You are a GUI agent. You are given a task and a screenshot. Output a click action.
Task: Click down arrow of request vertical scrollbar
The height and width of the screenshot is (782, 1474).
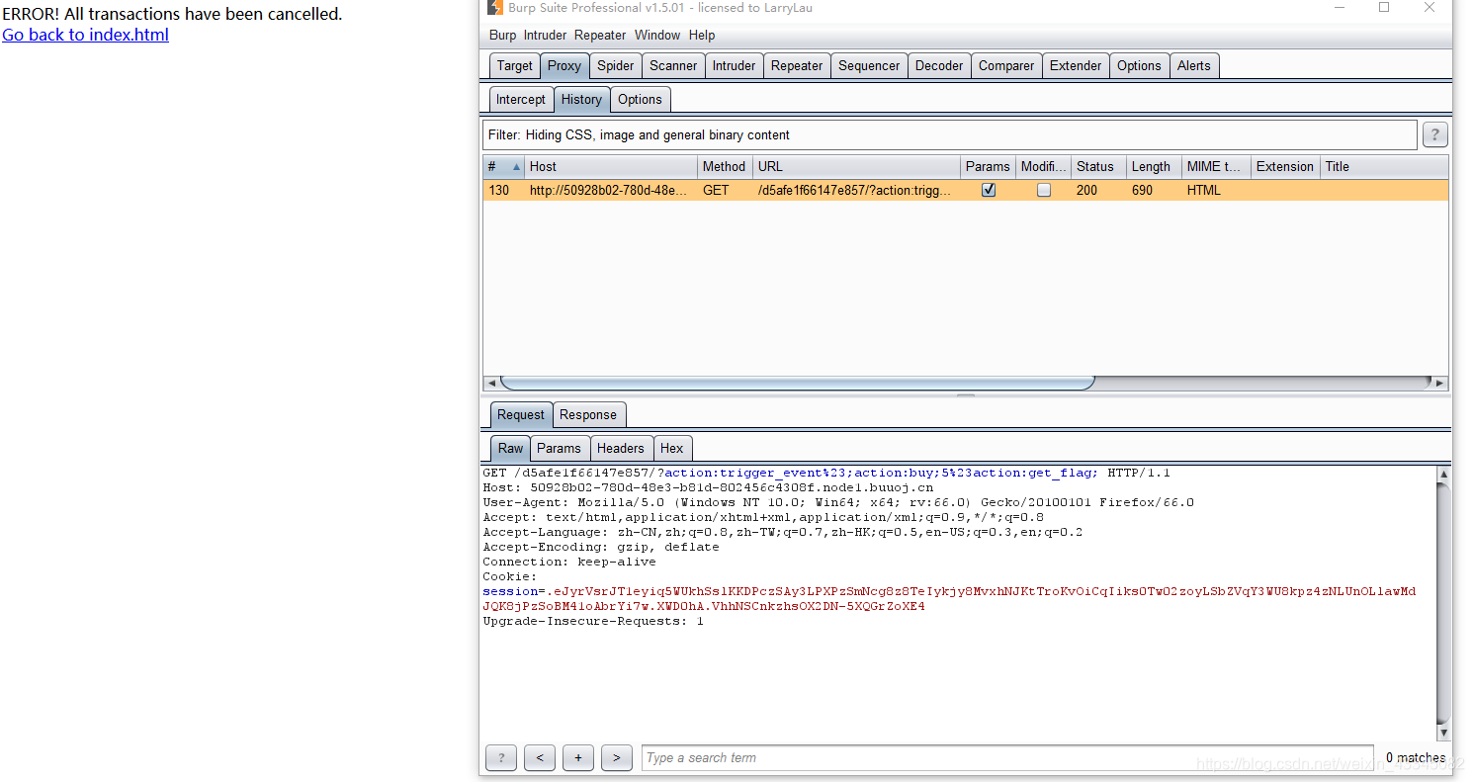(x=1443, y=733)
